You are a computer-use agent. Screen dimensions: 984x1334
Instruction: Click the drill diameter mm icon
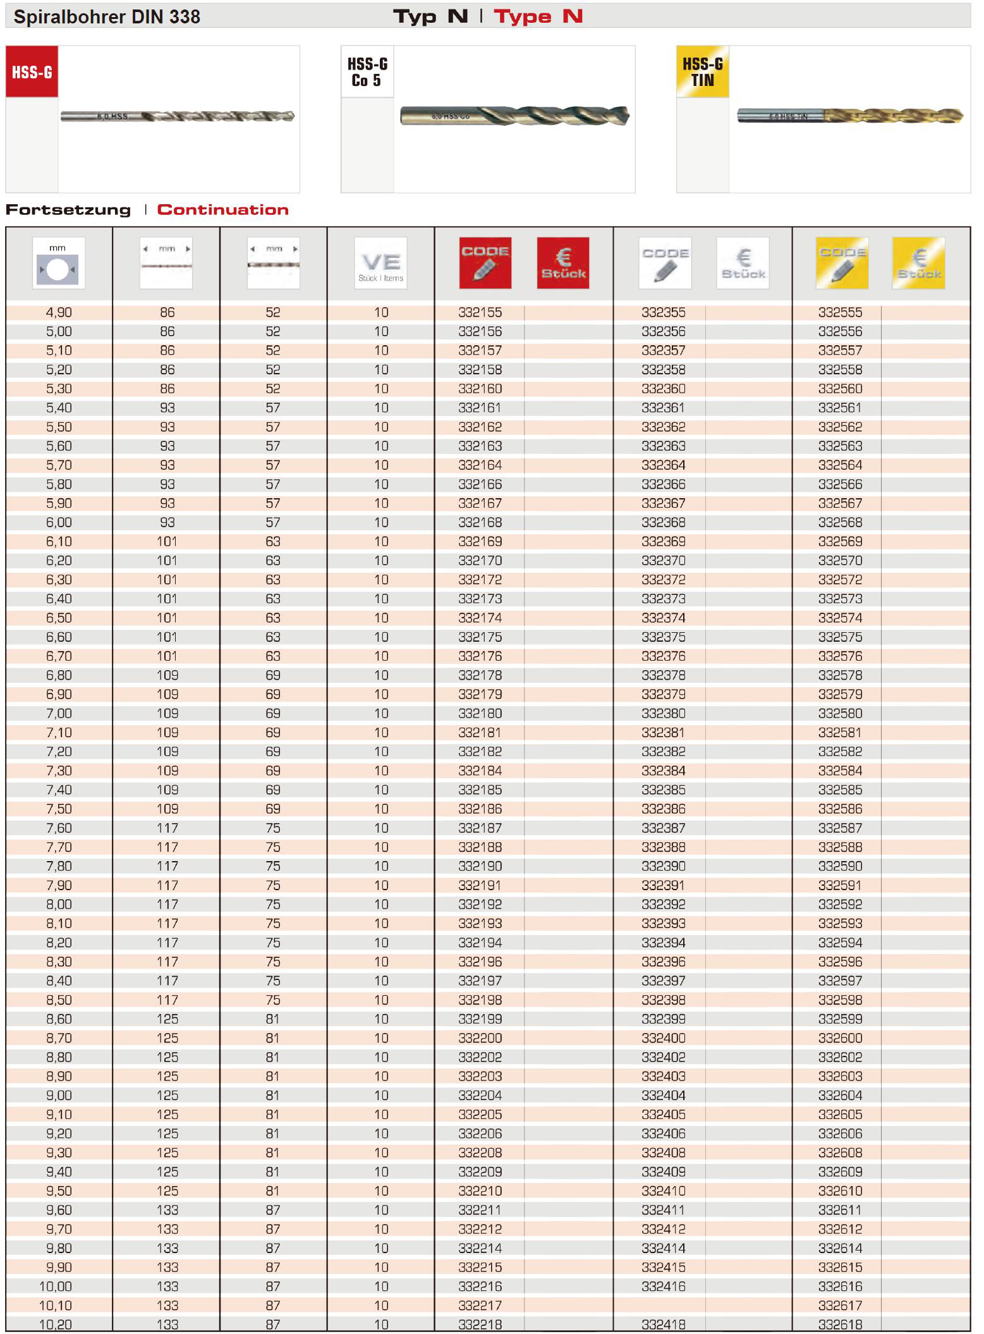(58, 263)
